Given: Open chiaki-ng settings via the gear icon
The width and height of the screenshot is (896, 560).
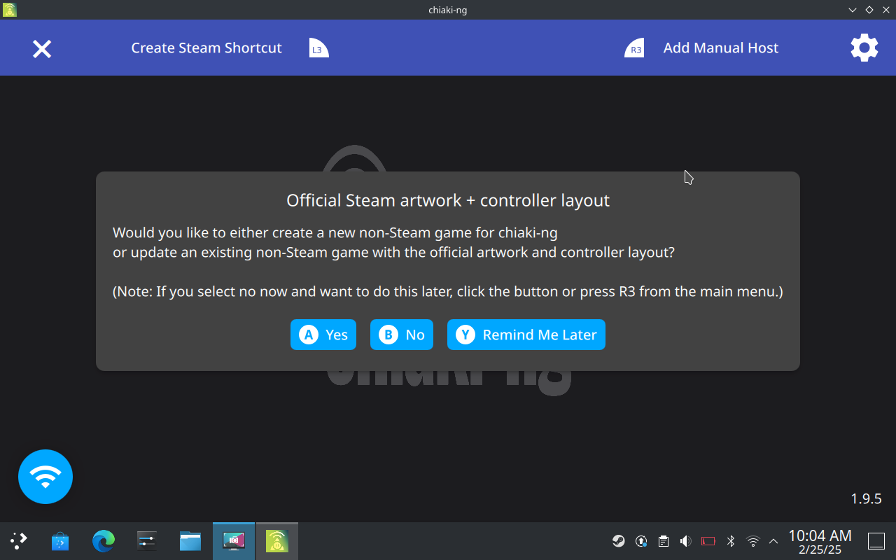Looking at the screenshot, I should pyautogui.click(x=864, y=48).
